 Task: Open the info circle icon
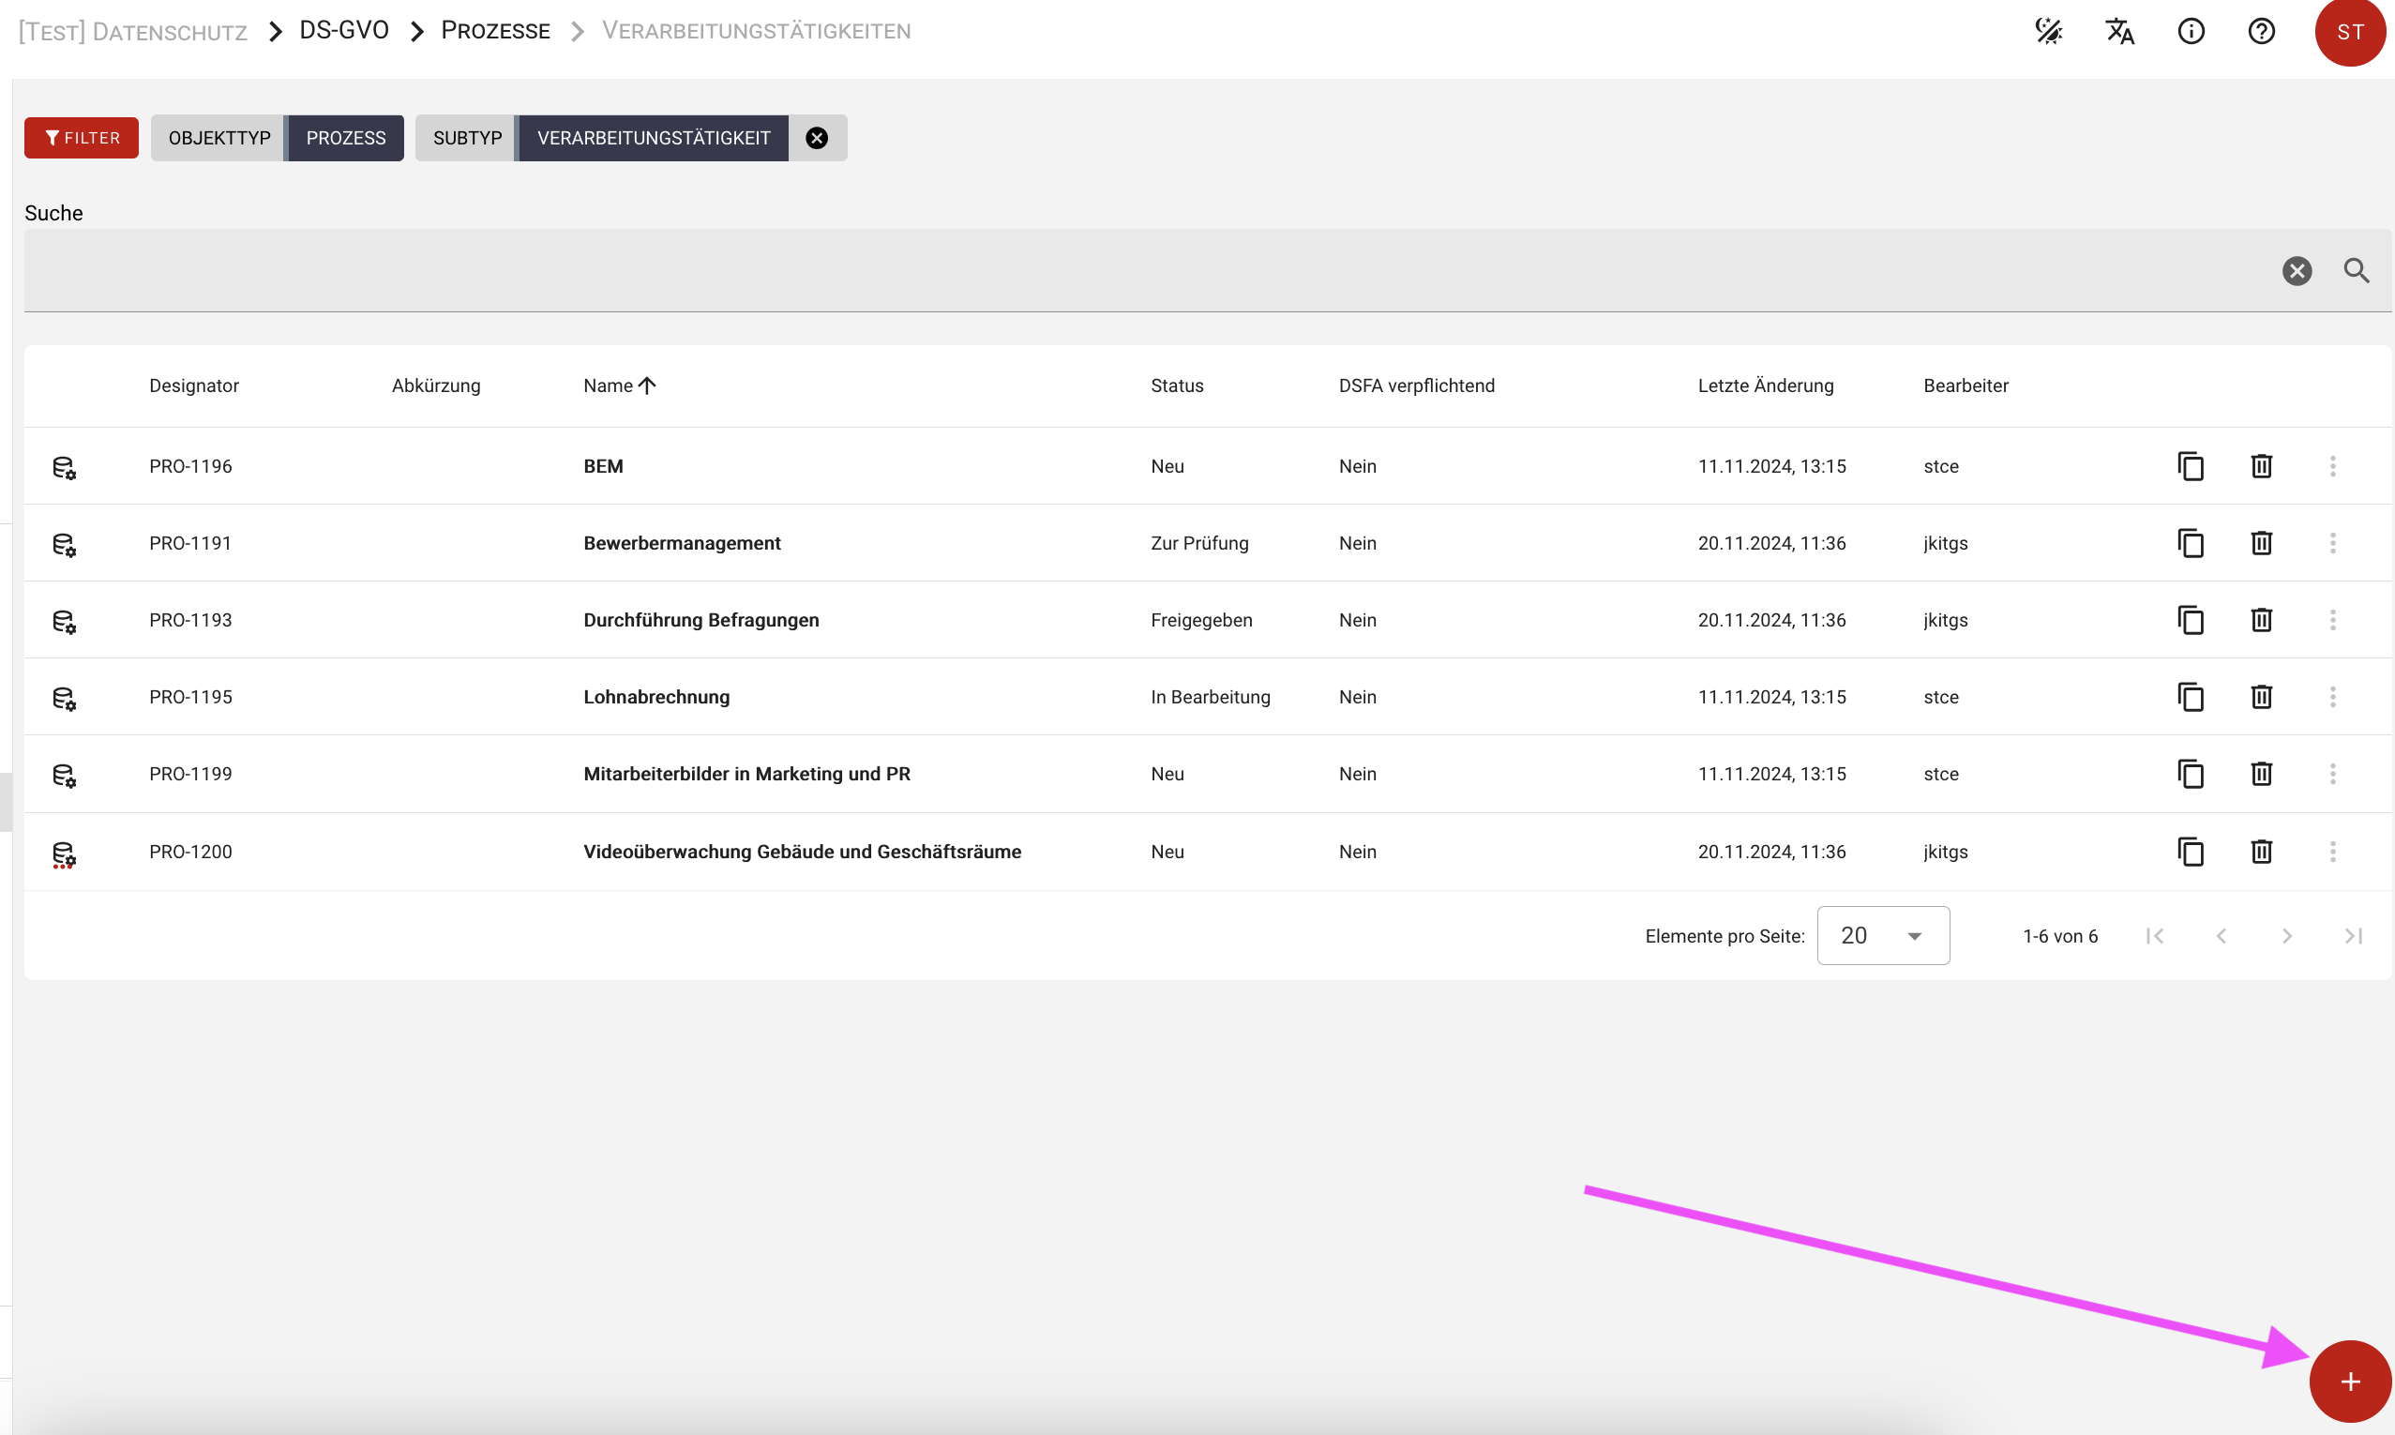pos(2190,31)
